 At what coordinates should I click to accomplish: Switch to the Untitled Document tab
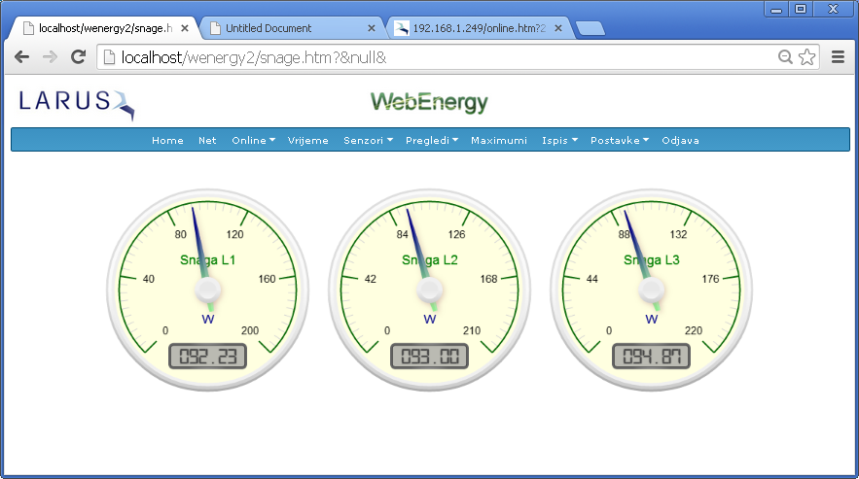pos(282,28)
